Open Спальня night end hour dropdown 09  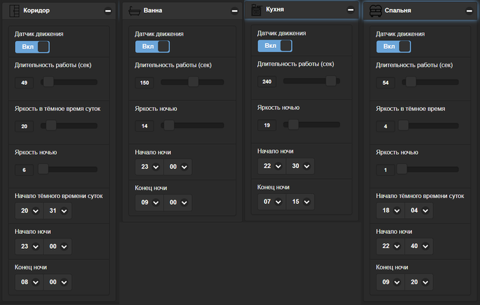tap(391, 282)
